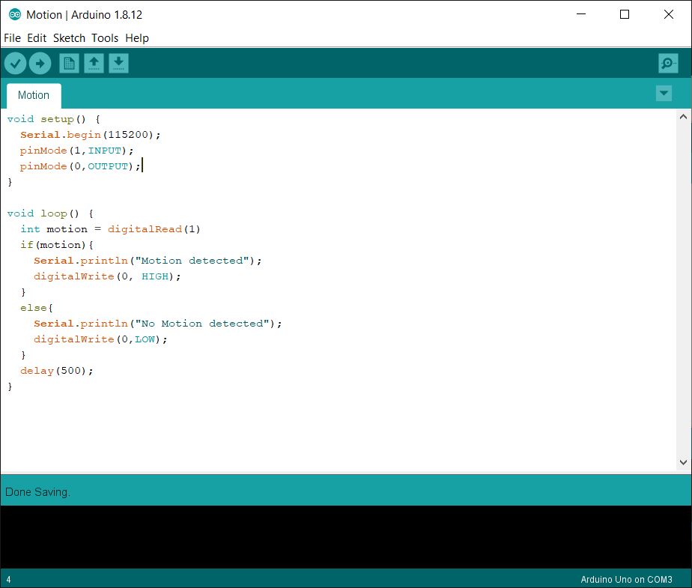Verify the sketch with the checkmark button

pos(15,64)
